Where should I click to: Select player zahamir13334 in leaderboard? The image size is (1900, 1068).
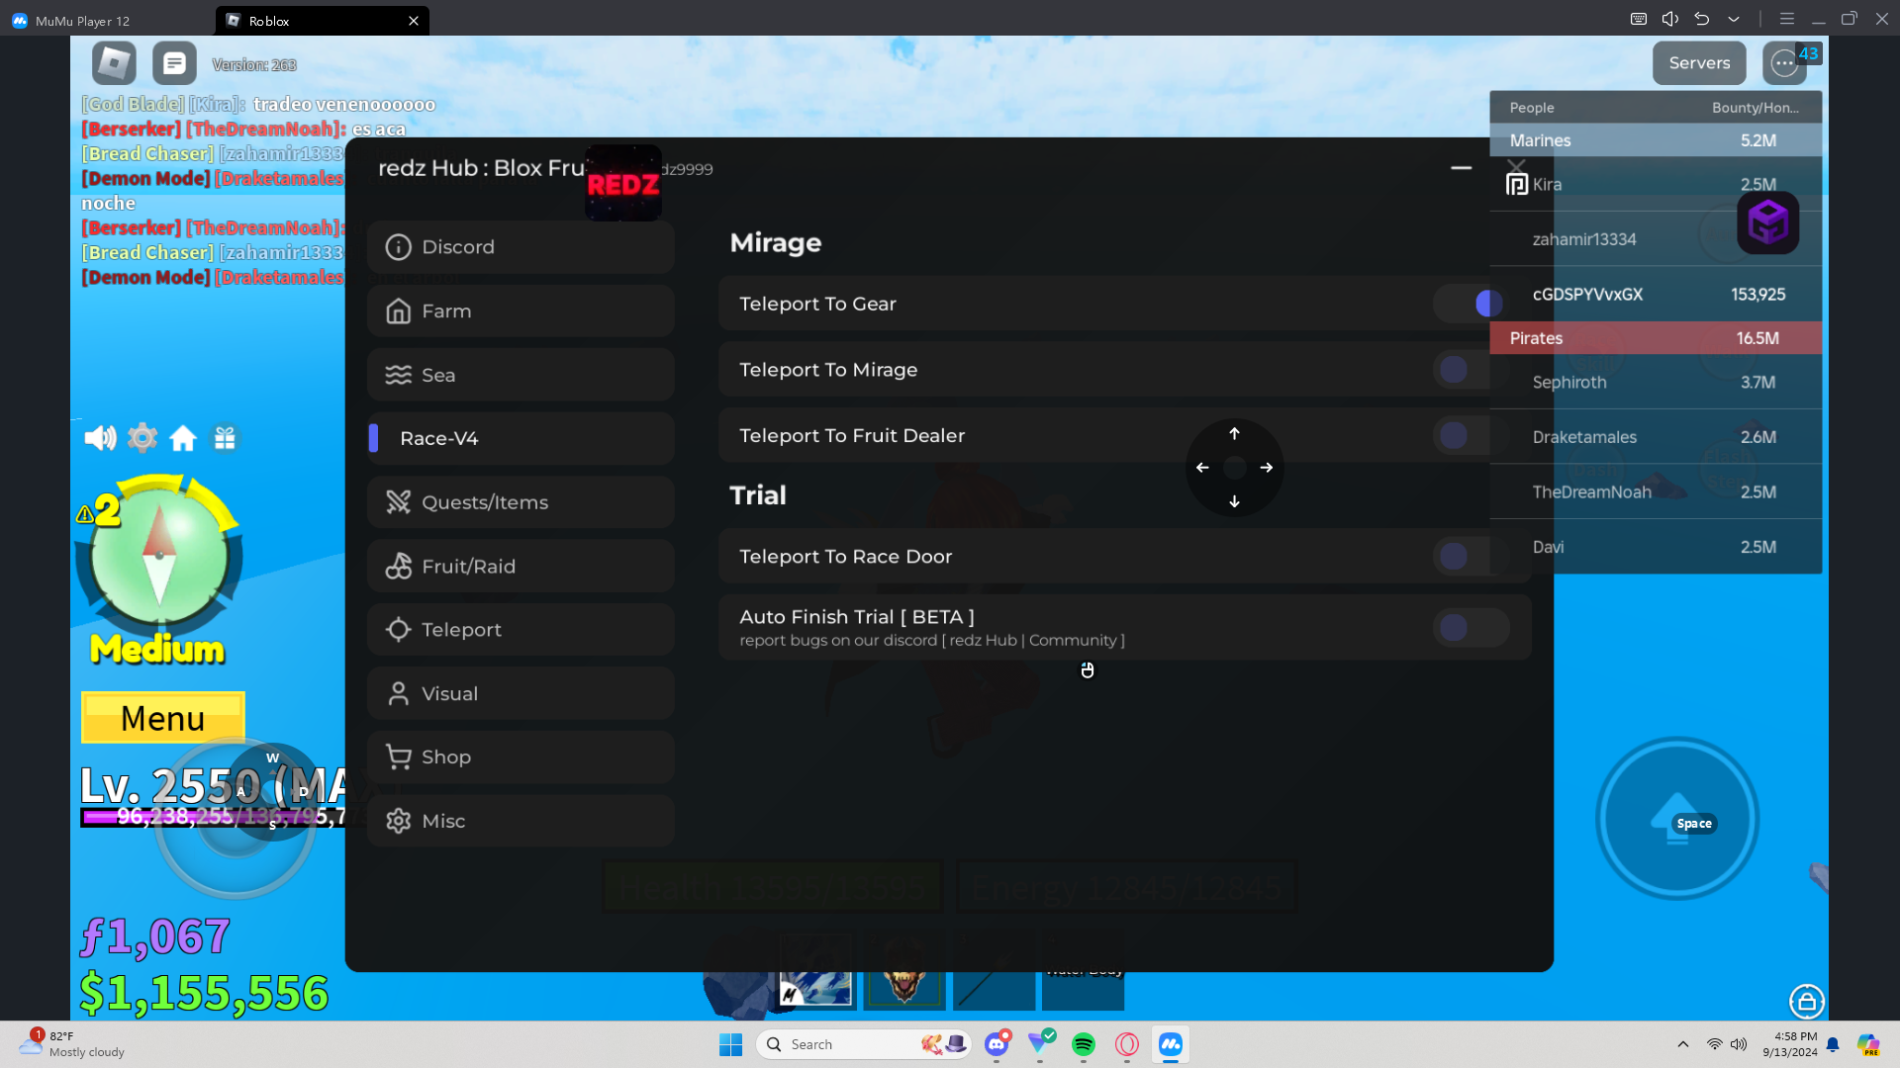(1656, 239)
